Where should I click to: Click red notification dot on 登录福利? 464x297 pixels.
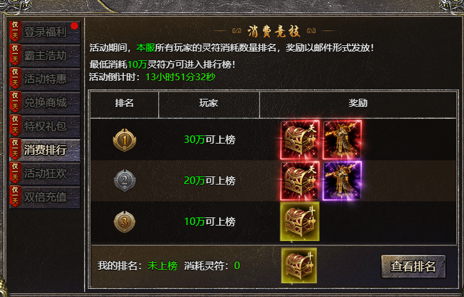[x=75, y=26]
